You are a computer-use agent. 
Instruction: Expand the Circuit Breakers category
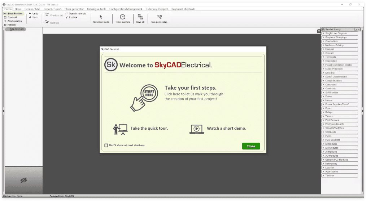tap(340, 81)
